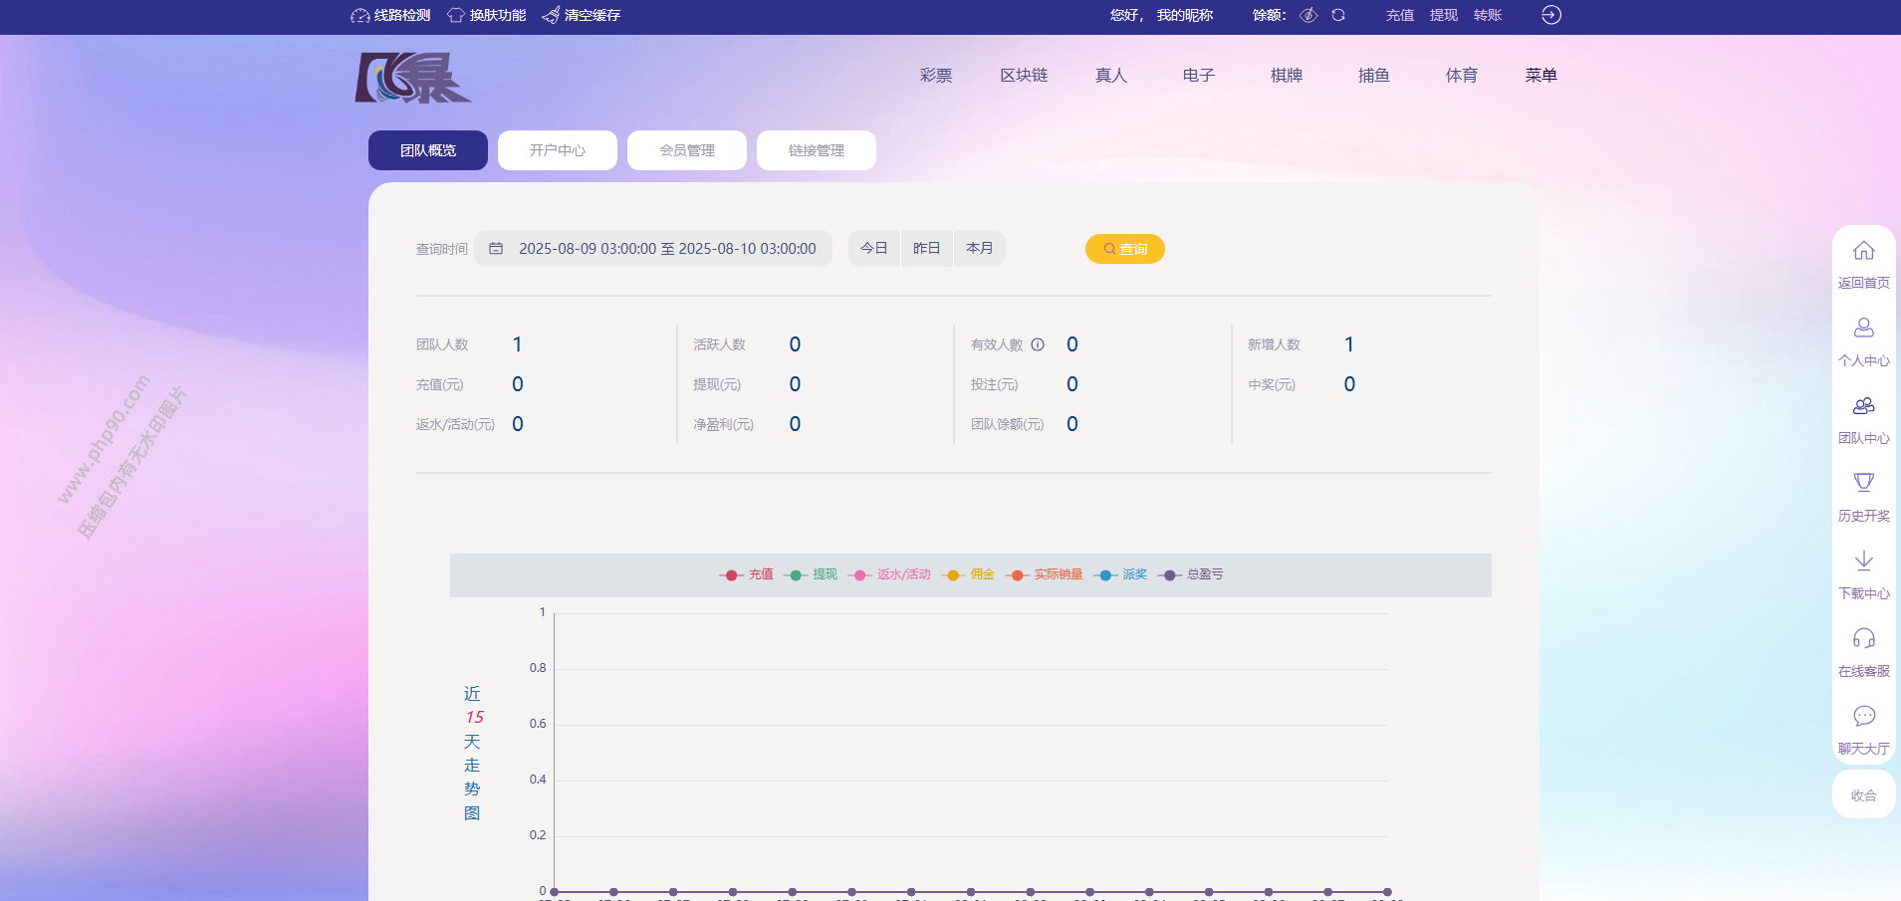Screen dimensions: 1901x901
Task: Switch to the 会员管理 tab
Action: point(686,150)
